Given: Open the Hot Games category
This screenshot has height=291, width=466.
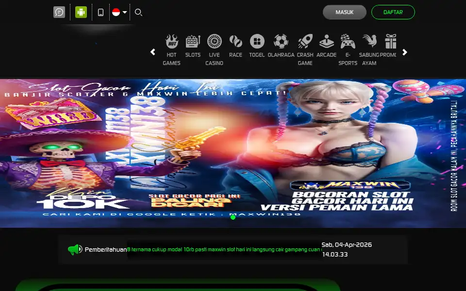Looking at the screenshot, I should 171,50.
